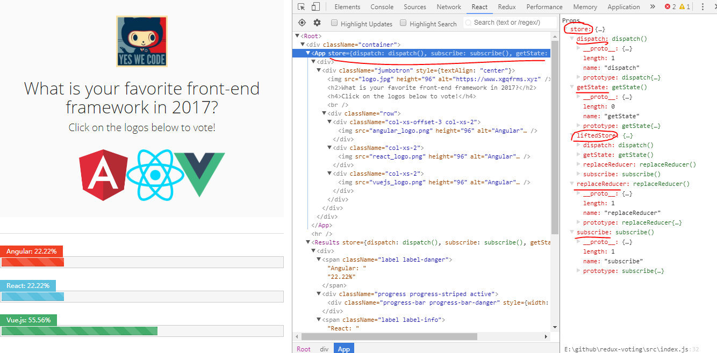Click the red Angular progress bar
Screen dimensions: 717x353
tap(32, 262)
